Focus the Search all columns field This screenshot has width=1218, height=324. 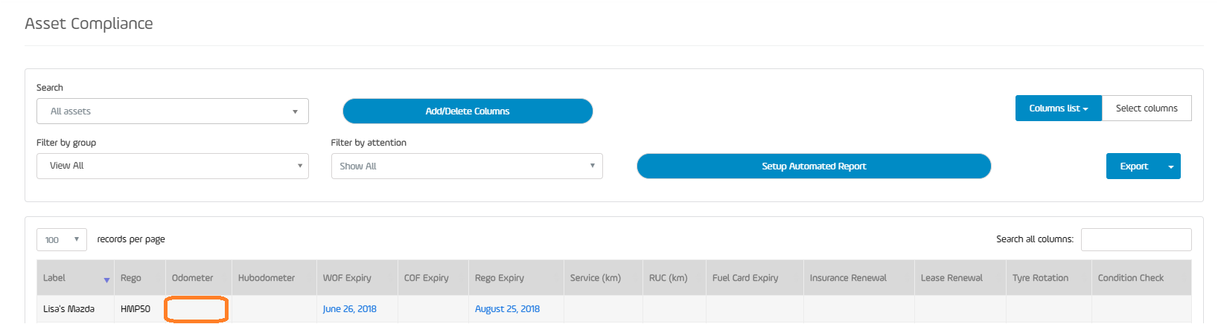(1136, 239)
